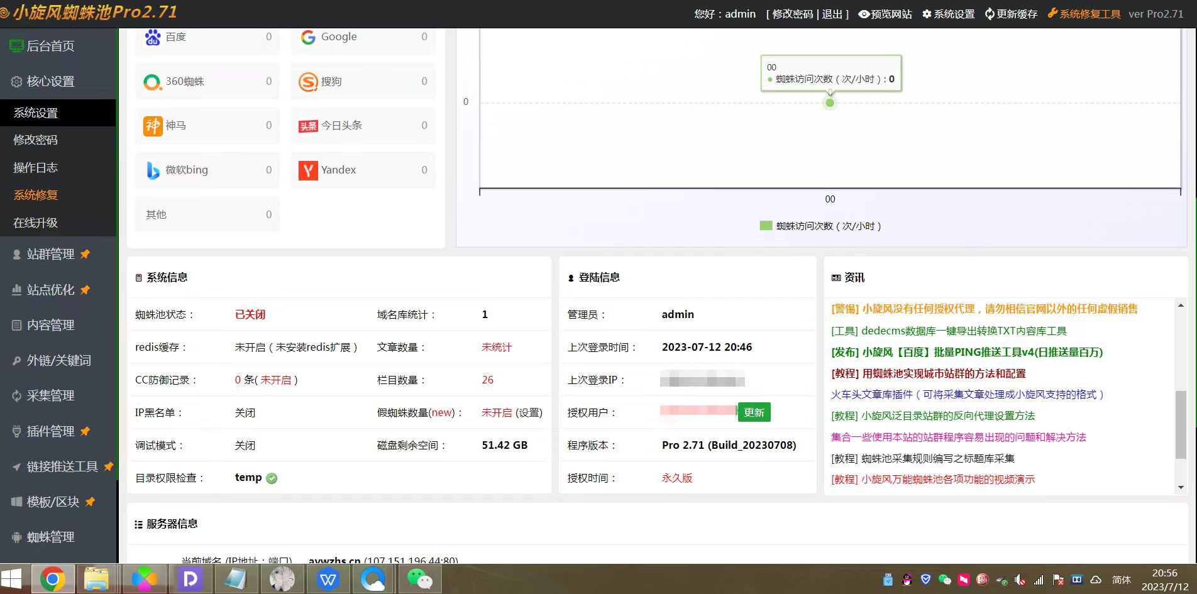
Task: Open the Google spider stats card
Action: coord(363,40)
